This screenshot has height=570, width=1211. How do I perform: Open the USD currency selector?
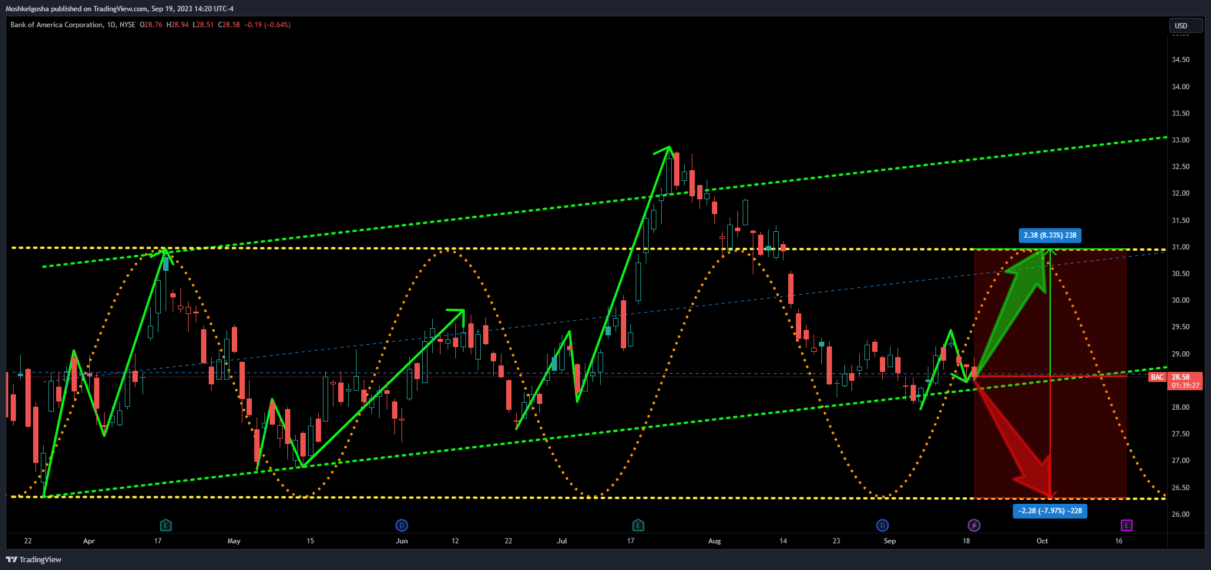(1186, 25)
